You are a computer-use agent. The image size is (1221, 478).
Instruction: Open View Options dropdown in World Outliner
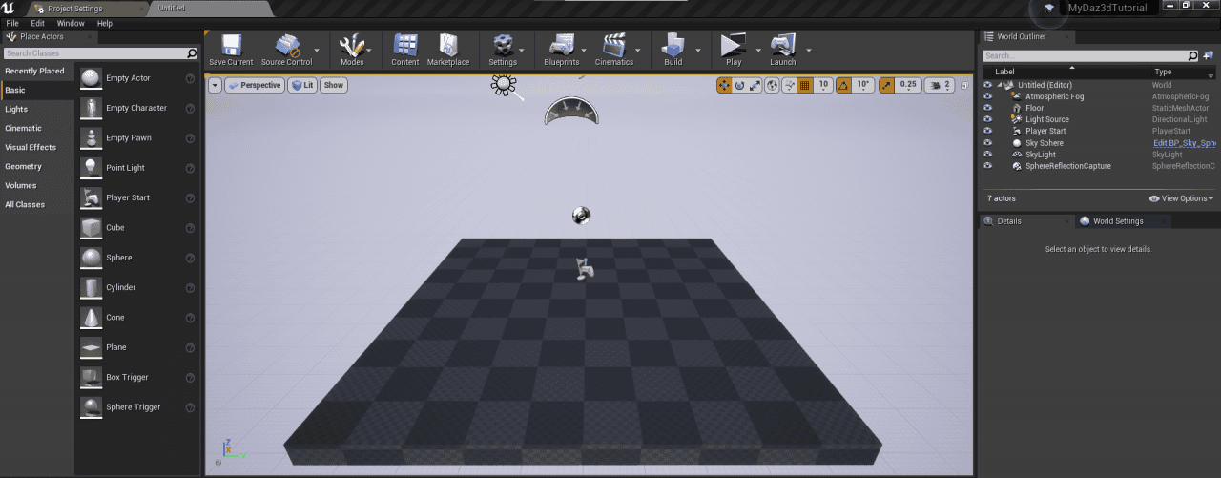click(x=1181, y=198)
